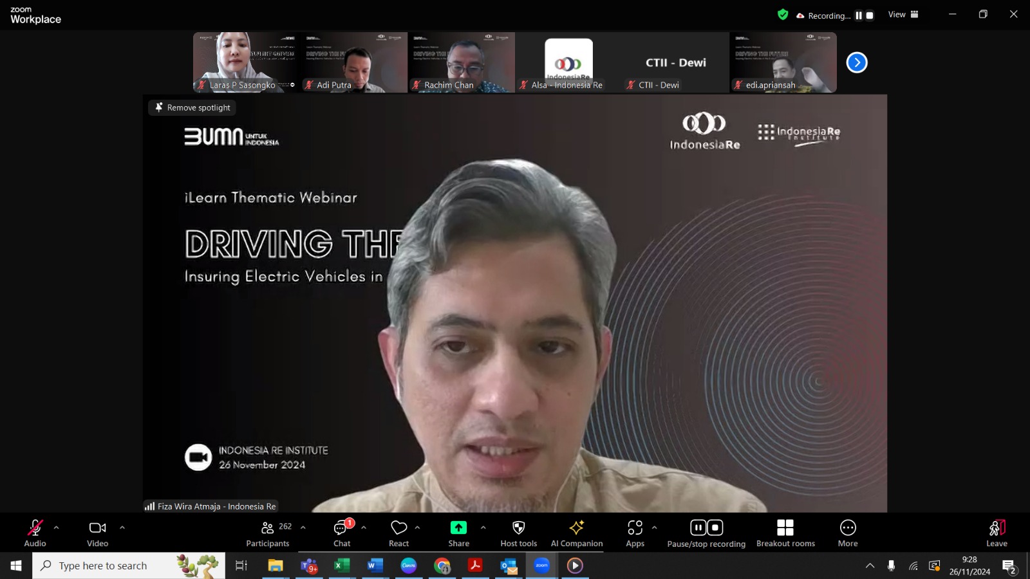Expand reaction options caret
Screen dimensions: 1030x579
click(418, 528)
